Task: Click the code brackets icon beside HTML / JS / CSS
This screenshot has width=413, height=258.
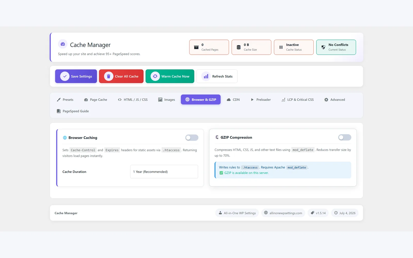Action: point(120,100)
